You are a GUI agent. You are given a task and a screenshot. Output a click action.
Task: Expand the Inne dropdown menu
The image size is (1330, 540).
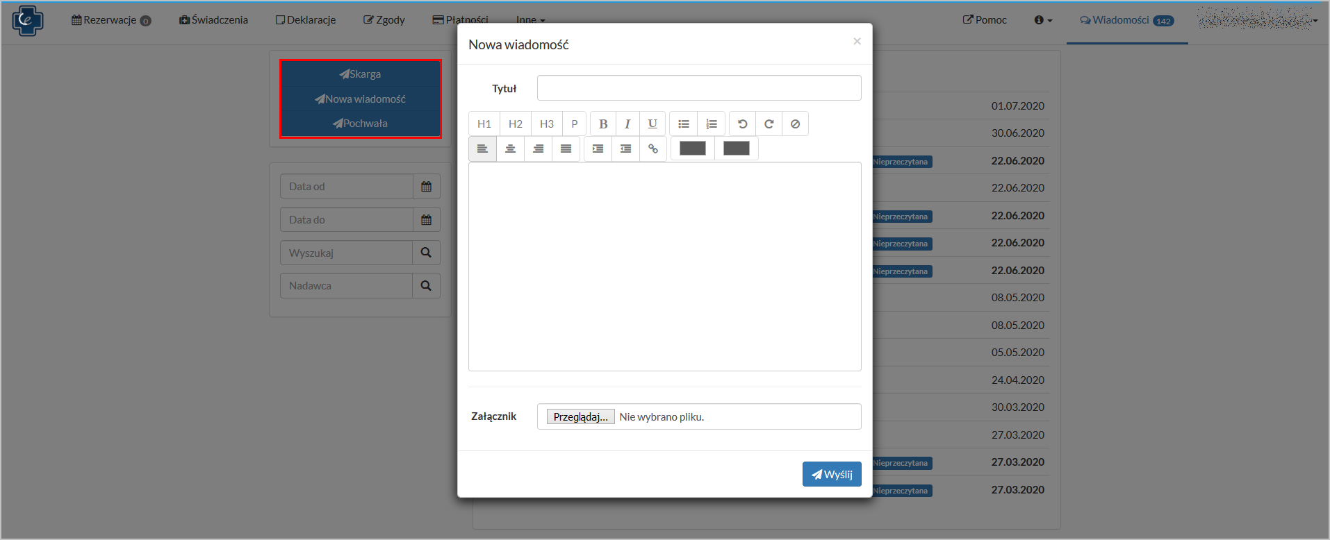pyautogui.click(x=531, y=19)
